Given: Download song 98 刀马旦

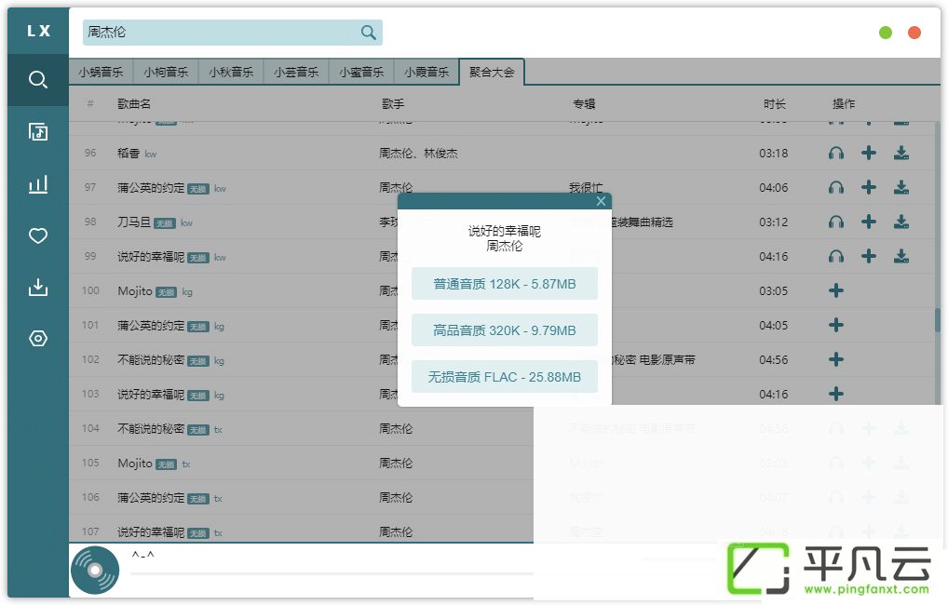Looking at the screenshot, I should (901, 222).
